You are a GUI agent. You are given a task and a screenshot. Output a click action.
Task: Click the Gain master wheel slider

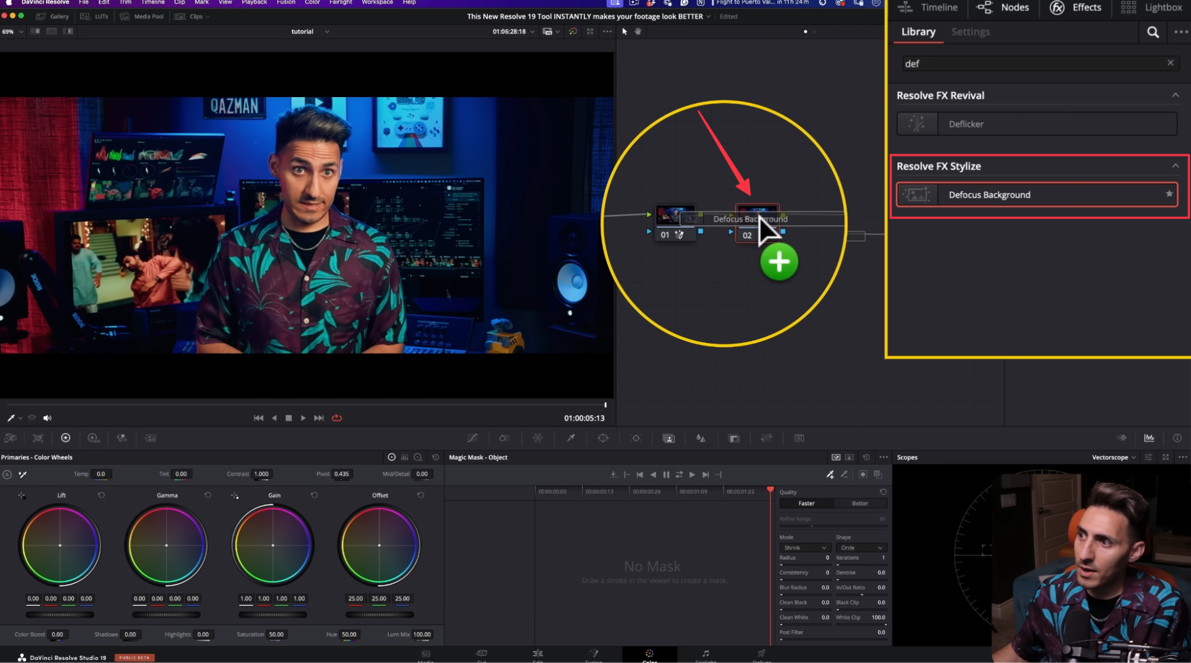pyautogui.click(x=273, y=615)
